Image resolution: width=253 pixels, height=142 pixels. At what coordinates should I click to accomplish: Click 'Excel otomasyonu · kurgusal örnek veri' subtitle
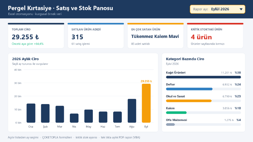35,14
